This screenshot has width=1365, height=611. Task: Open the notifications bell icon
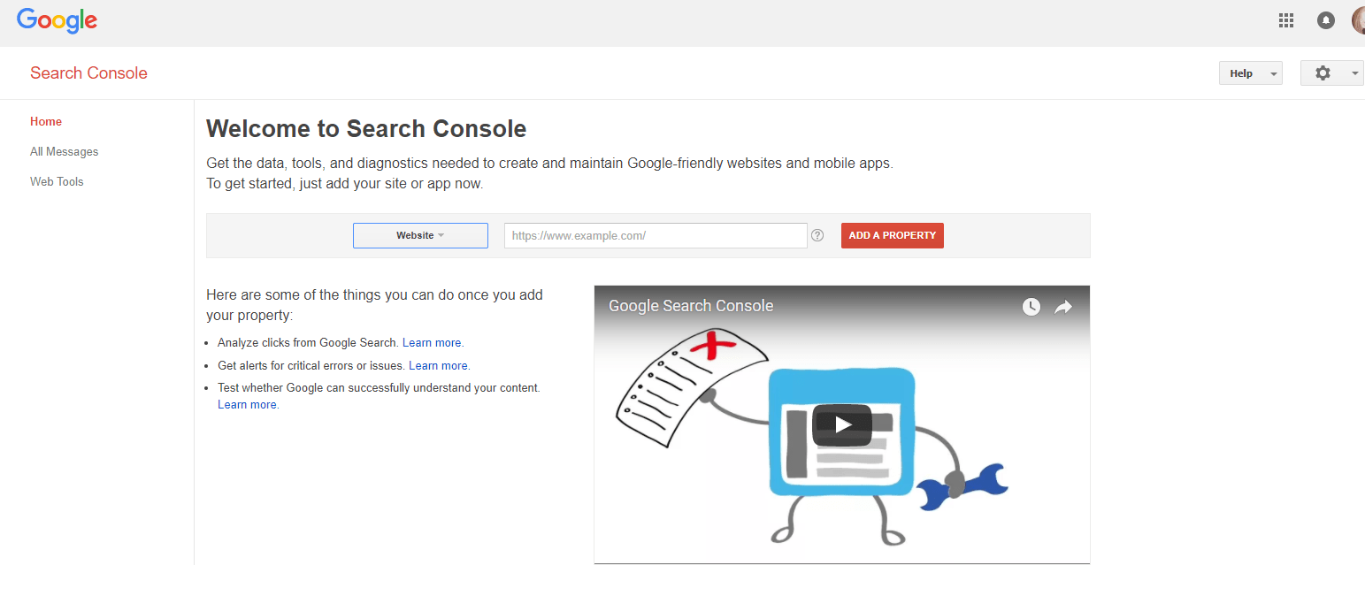[1325, 20]
